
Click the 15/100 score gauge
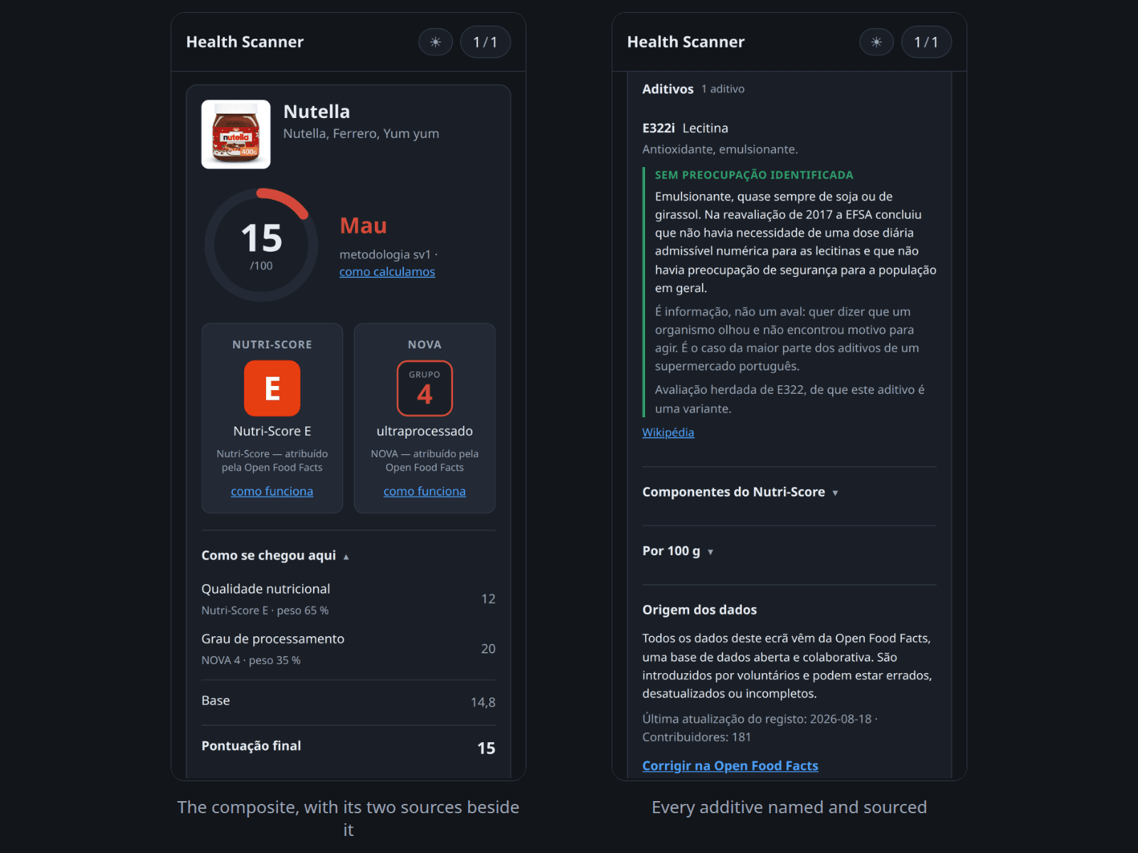[261, 245]
